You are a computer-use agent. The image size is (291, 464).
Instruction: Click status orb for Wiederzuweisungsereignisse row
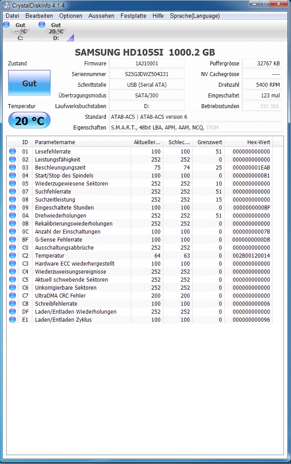[12, 271]
